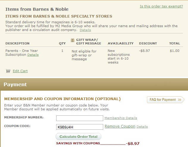Open Details link about M2 Media Group fulfillment
The width and height of the screenshot is (188, 147).
coord(85,30)
